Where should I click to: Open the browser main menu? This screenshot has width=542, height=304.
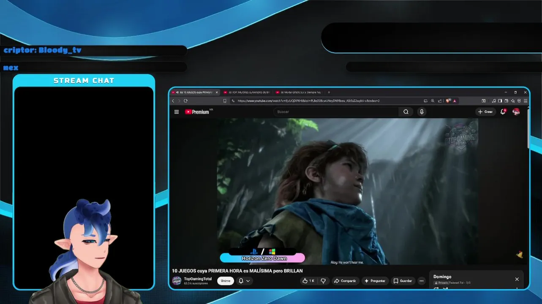(x=526, y=101)
